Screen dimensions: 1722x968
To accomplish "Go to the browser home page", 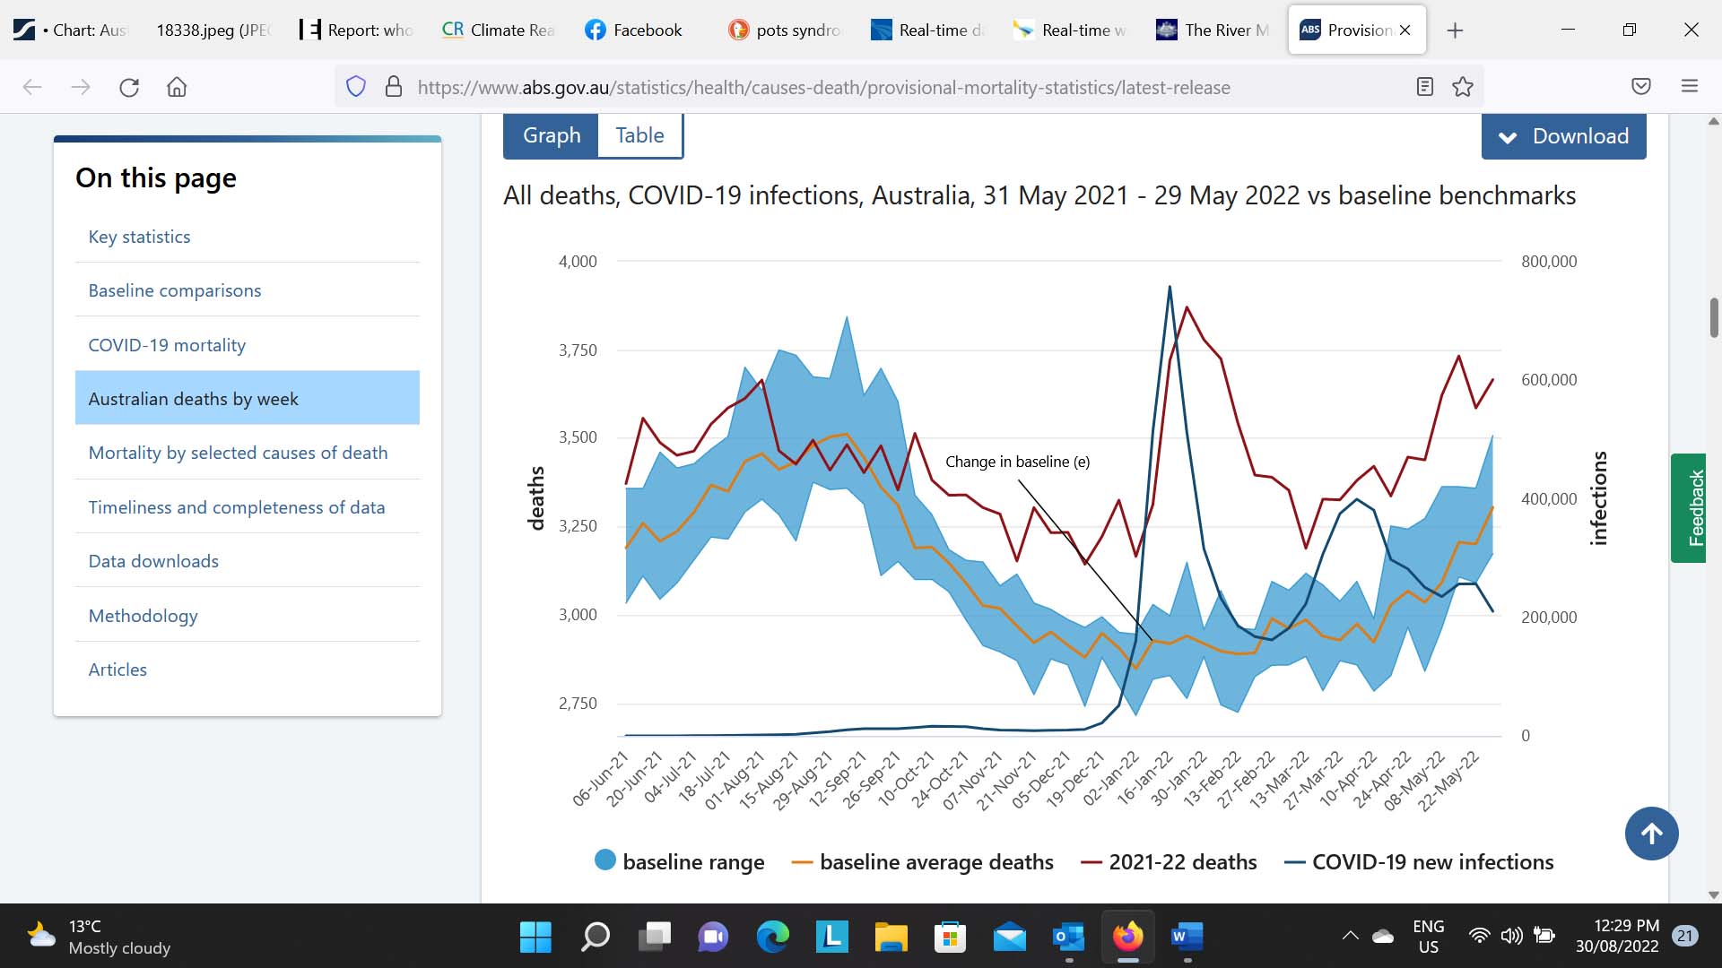I will (x=177, y=87).
